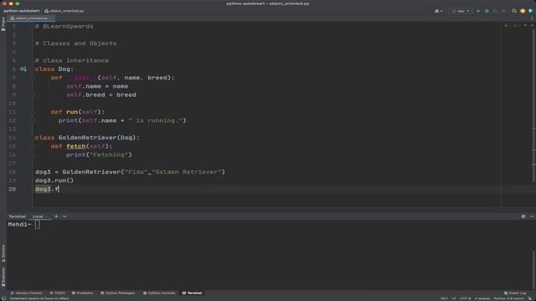536x301 pixels.
Task: Change the 4 spaces indent setting
Action: tap(482, 298)
